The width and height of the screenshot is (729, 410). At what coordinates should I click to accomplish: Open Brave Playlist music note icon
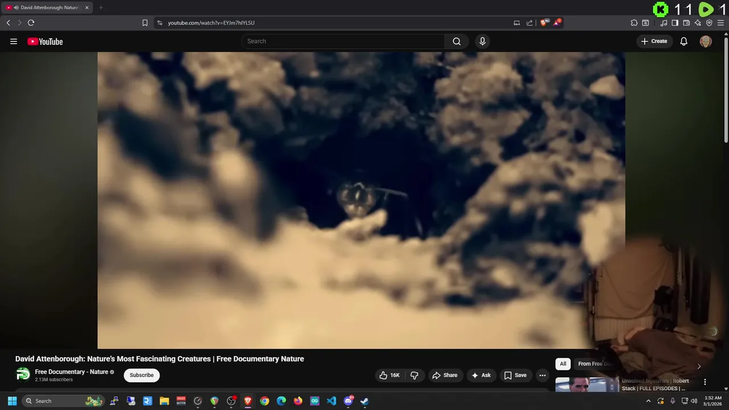pyautogui.click(x=664, y=23)
